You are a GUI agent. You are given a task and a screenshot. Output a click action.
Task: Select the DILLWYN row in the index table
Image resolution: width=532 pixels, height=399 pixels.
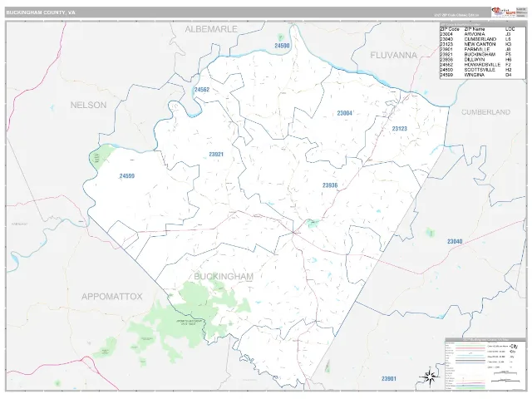click(x=482, y=60)
